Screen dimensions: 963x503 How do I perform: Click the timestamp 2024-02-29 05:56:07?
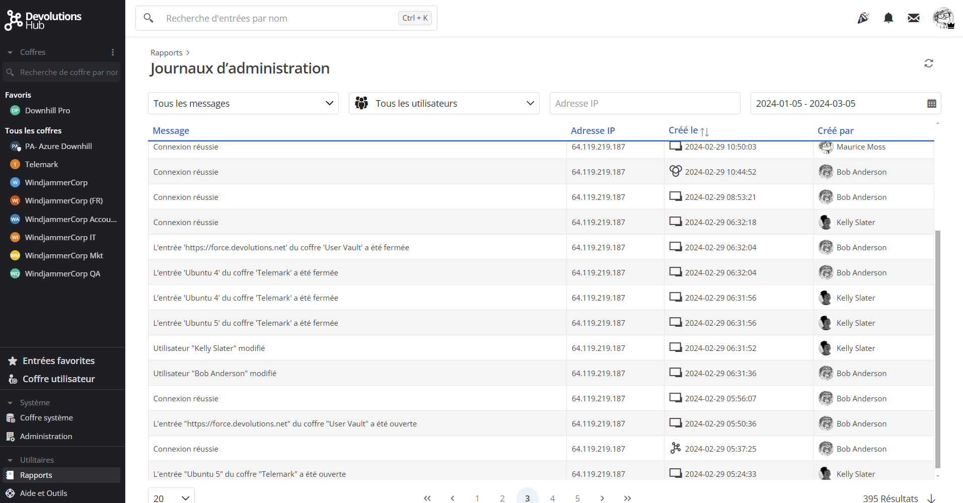tap(720, 398)
